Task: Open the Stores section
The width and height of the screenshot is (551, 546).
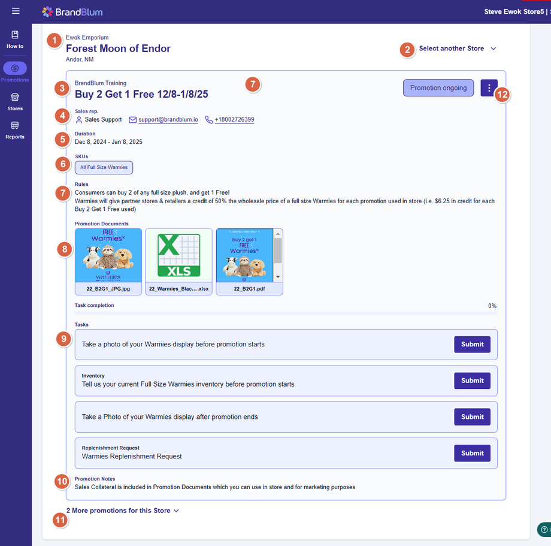Action: click(15, 102)
